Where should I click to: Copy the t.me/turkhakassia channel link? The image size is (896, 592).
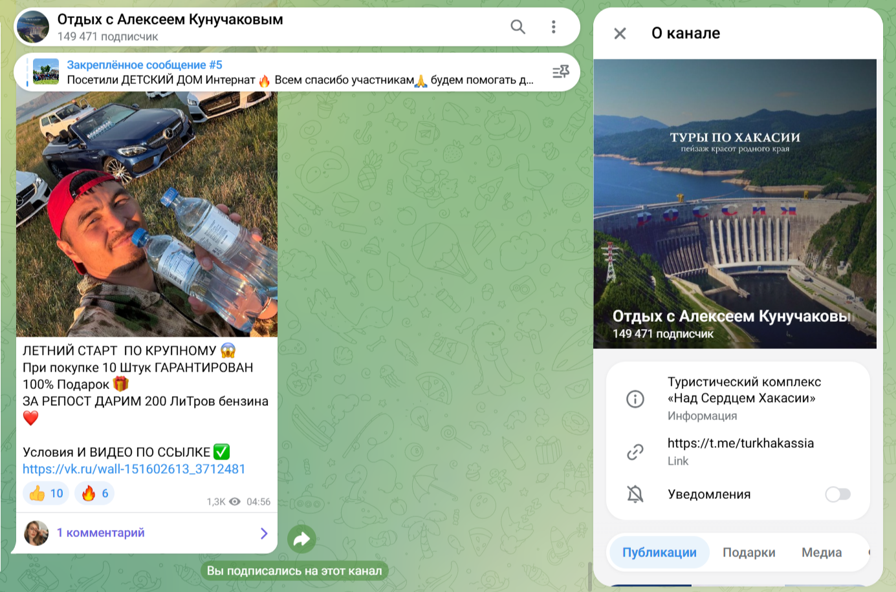click(741, 443)
